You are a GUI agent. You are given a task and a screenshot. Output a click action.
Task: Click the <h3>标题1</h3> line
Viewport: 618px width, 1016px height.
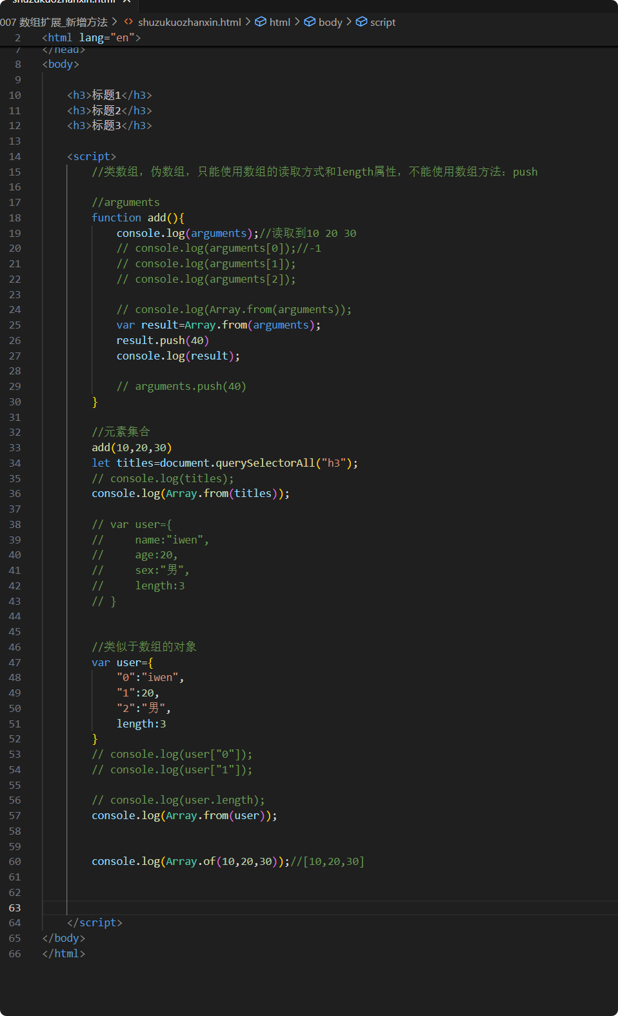pos(110,96)
